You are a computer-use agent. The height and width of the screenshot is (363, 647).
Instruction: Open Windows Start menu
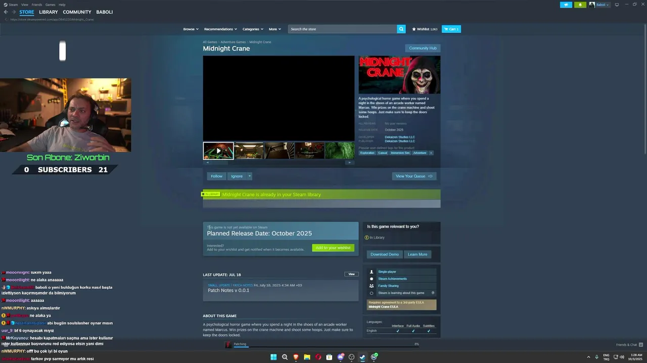(x=273, y=357)
